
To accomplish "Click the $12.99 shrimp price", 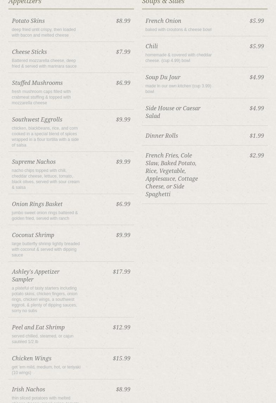I will pyautogui.click(x=121, y=328).
